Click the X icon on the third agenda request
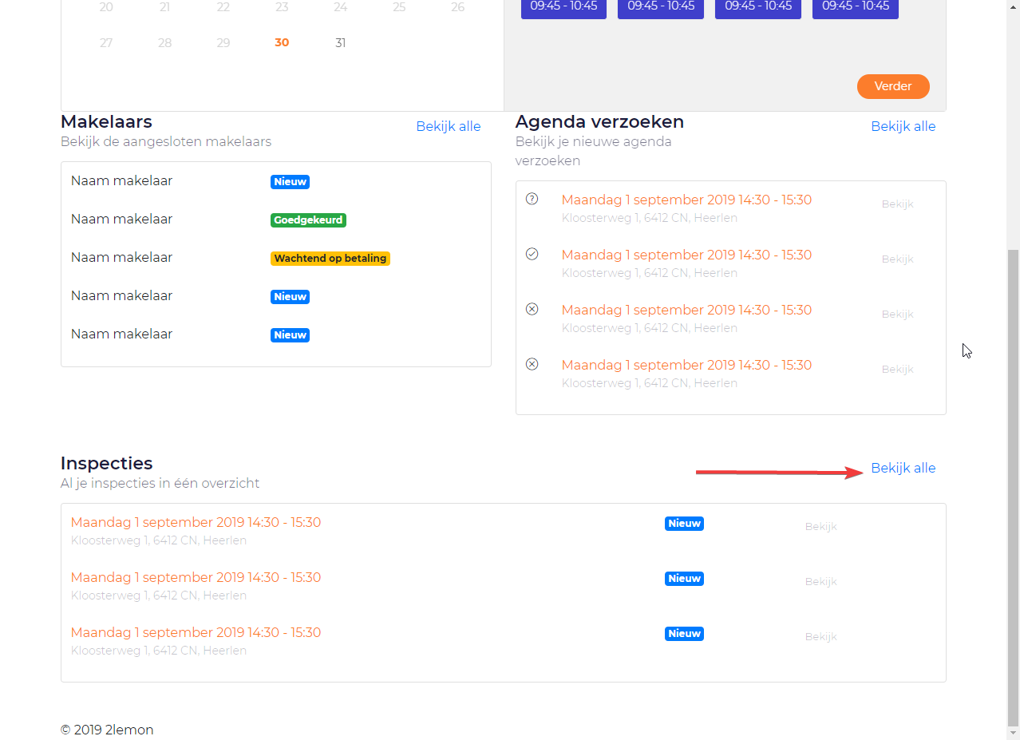The image size is (1020, 740). (x=532, y=309)
